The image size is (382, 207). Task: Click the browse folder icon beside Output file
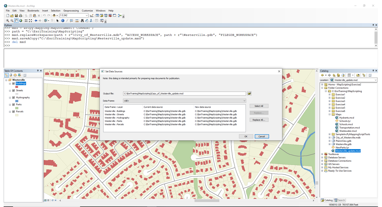pyautogui.click(x=249, y=94)
